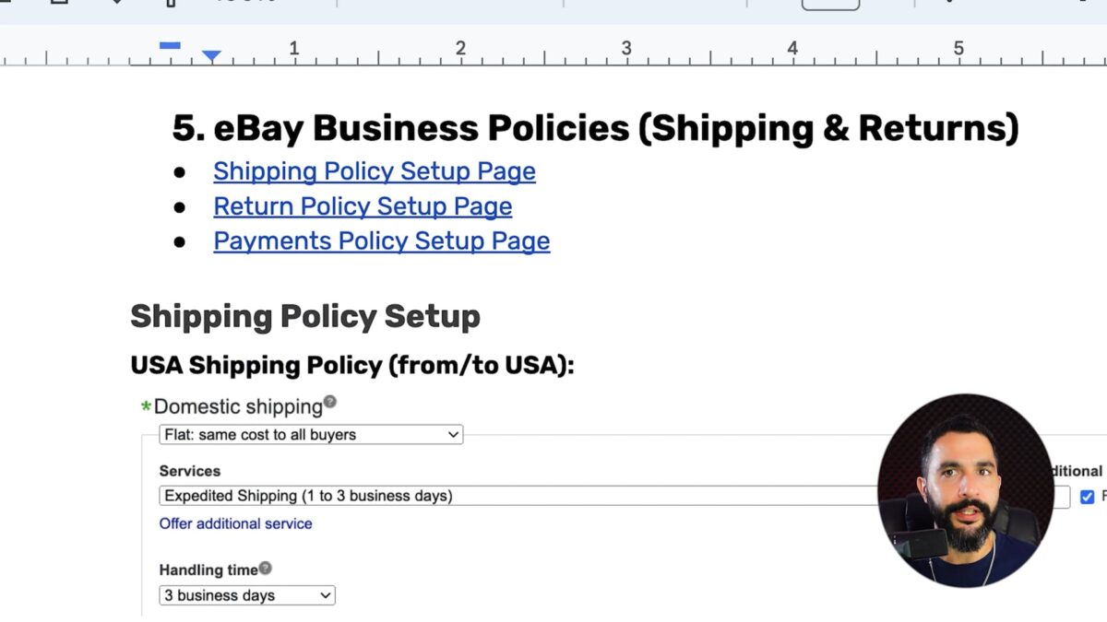
Task: Click the Offer additional service link
Action: click(x=235, y=523)
